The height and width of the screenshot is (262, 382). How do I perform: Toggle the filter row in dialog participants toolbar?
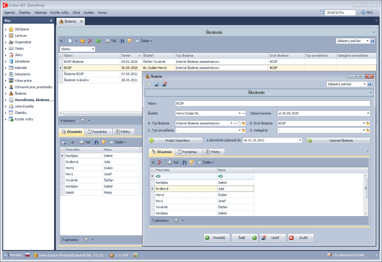(192, 162)
